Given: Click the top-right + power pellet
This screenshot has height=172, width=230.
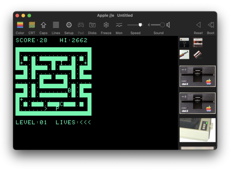Looking at the screenshot, I should point(85,63).
